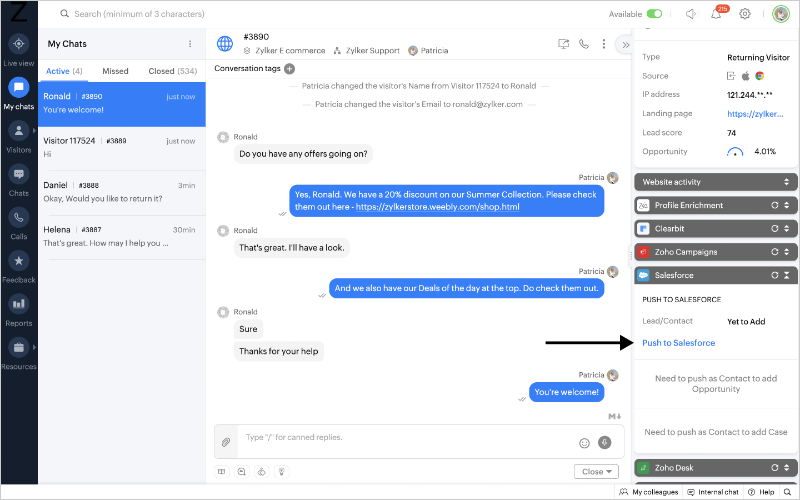Open the articles book icon below message box

(222, 472)
